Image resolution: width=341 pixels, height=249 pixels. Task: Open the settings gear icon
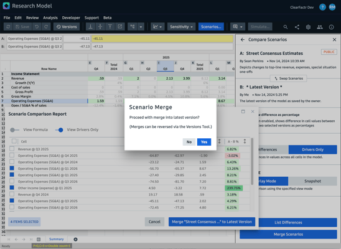point(308,27)
